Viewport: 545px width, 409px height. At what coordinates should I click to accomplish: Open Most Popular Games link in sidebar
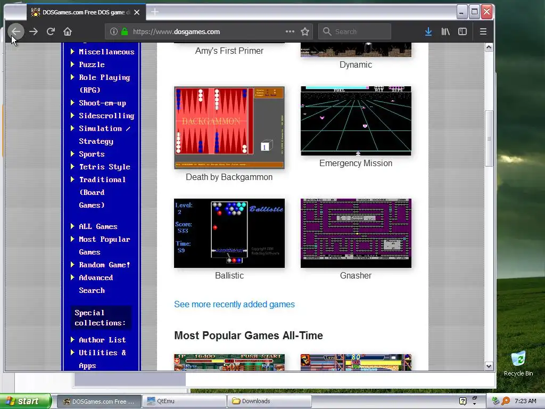pyautogui.click(x=104, y=246)
